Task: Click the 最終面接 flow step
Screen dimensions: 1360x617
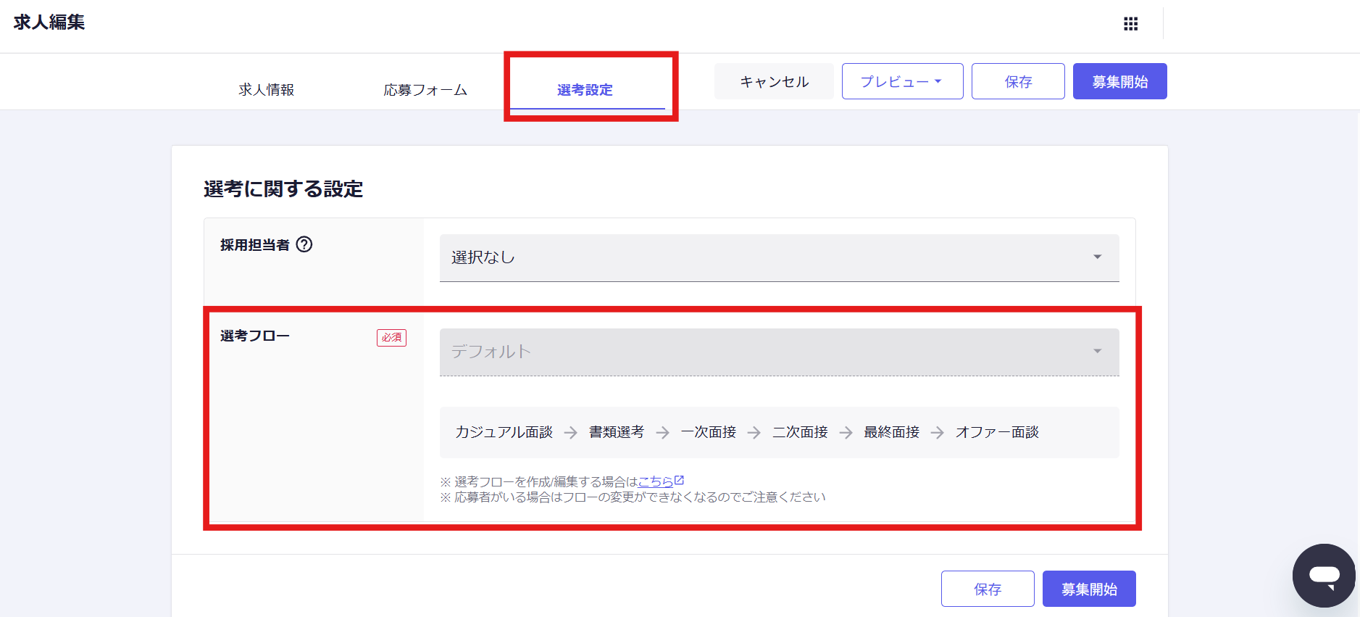Action: point(891,432)
